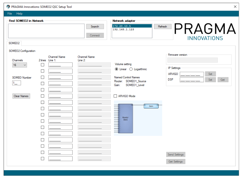Click the SOMEO1_Source router control name
The height and width of the screenshot is (178, 241).
pyautogui.click(x=136, y=81)
